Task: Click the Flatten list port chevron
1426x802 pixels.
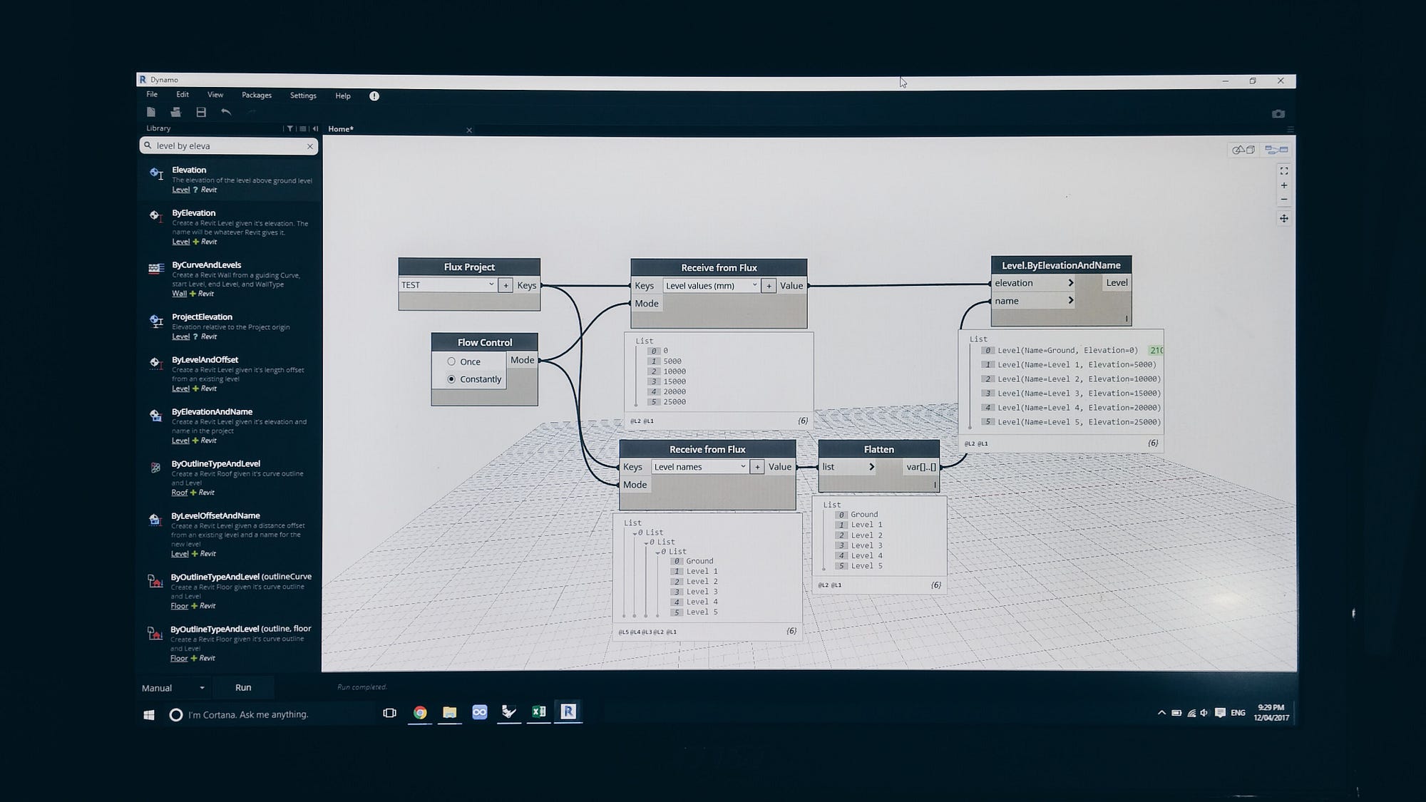Action: pos(871,467)
